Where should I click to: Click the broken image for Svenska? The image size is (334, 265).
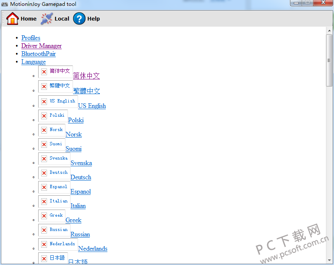[54, 159]
